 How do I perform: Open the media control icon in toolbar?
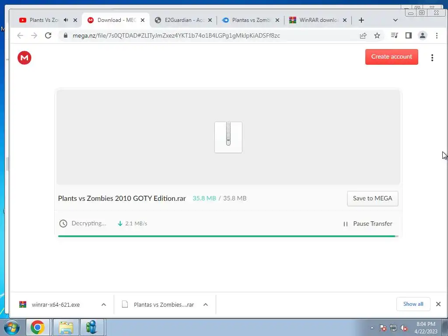pyautogui.click(x=394, y=35)
